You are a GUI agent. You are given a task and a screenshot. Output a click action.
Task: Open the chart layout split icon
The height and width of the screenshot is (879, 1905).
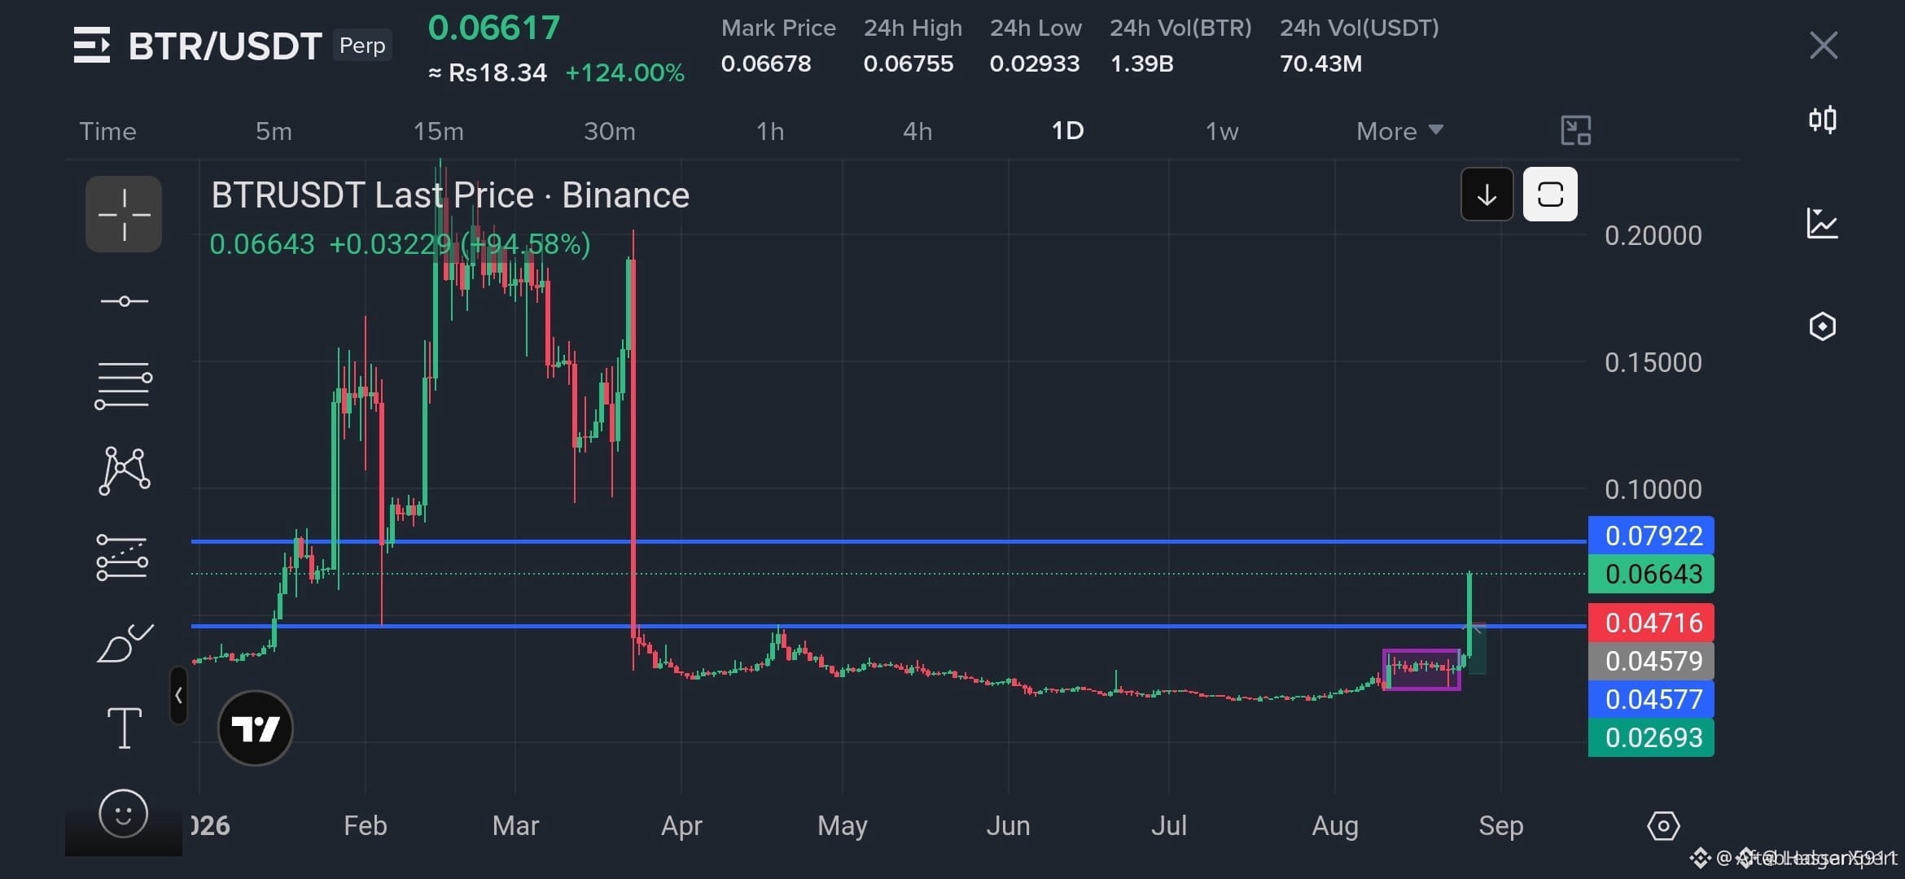pyautogui.click(x=1576, y=130)
